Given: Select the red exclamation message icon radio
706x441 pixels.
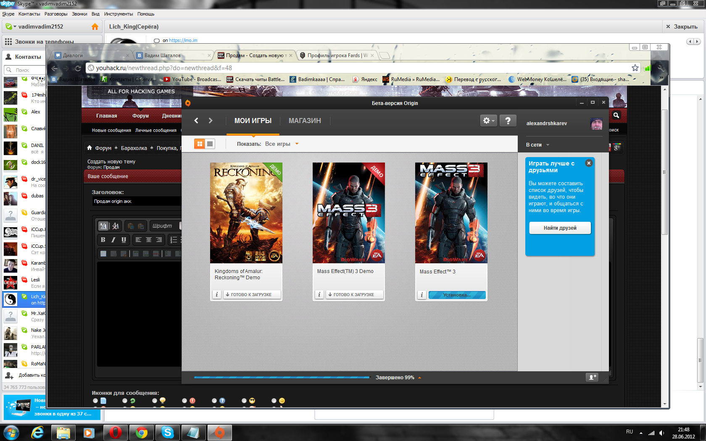Looking at the screenshot, I should coord(184,401).
